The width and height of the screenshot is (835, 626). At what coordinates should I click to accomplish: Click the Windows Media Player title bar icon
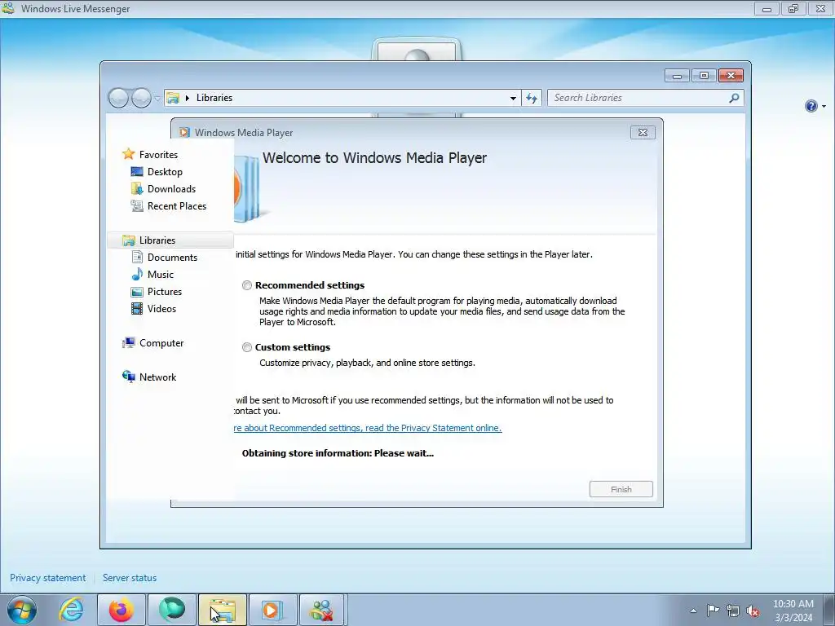tap(184, 133)
